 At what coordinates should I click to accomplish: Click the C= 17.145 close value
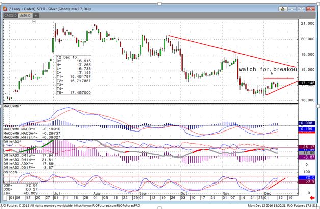[x=73, y=73]
